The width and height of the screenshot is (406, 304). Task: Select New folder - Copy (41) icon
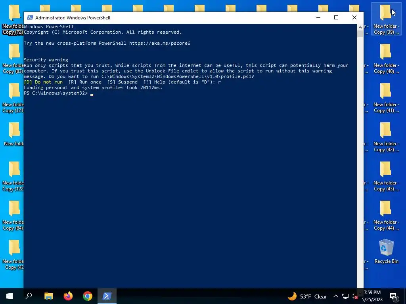coord(386,98)
